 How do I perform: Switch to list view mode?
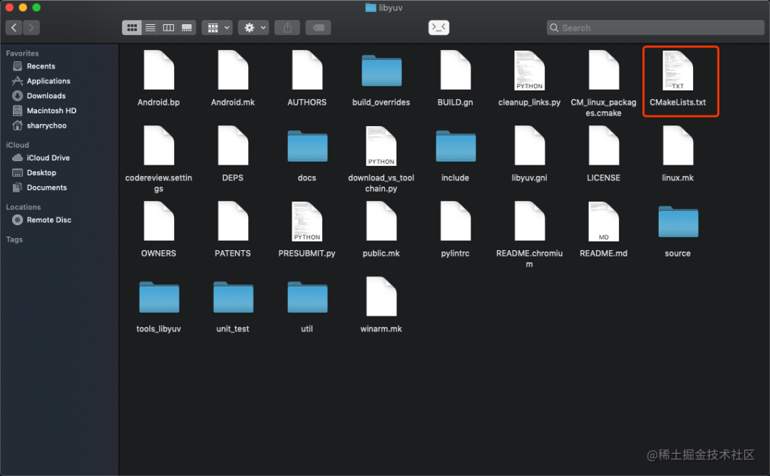coord(150,28)
